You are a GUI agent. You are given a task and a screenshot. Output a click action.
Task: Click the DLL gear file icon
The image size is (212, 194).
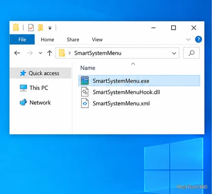(x=85, y=92)
